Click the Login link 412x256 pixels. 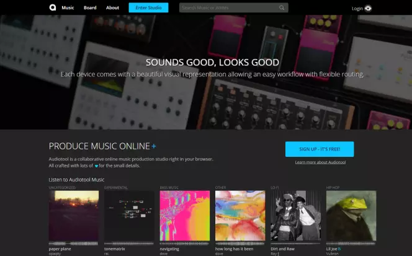point(357,9)
